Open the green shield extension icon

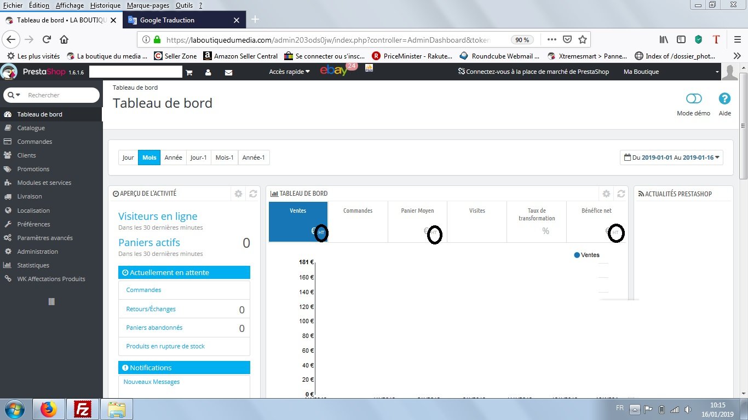click(x=698, y=39)
